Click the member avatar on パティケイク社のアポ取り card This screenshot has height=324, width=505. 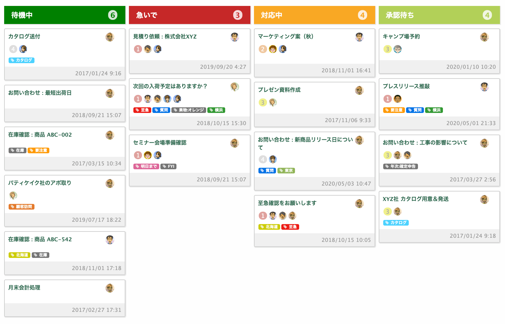(13, 195)
